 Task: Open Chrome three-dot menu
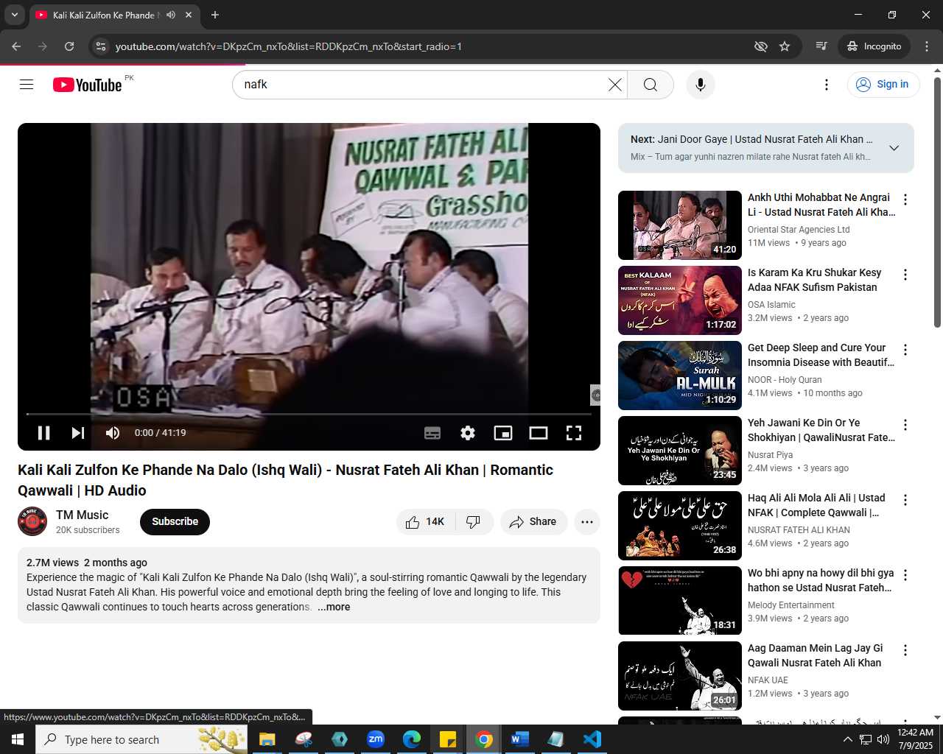pyautogui.click(x=927, y=46)
